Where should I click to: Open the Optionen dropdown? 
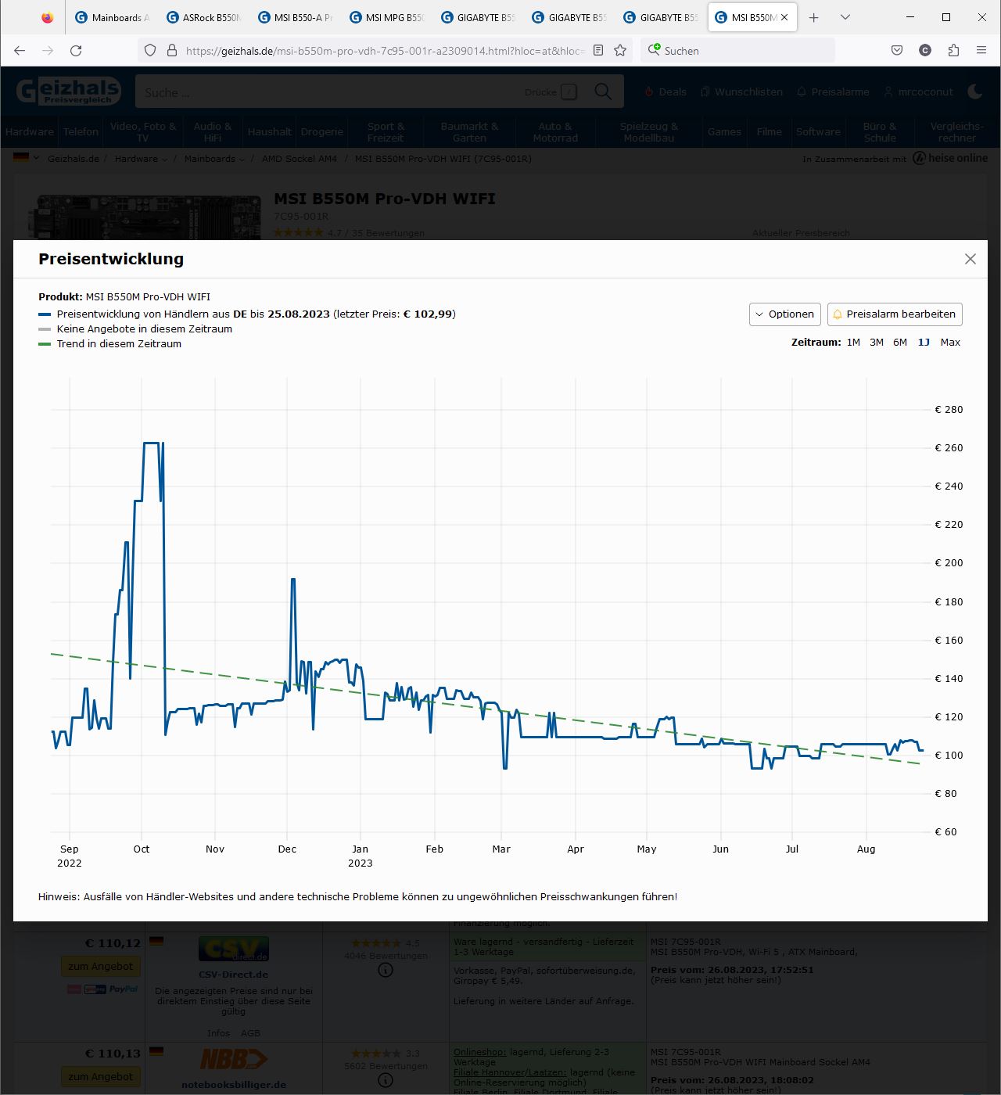tap(785, 314)
